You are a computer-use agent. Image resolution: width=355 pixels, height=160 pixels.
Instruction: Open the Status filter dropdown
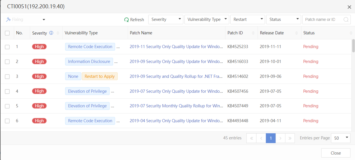point(284,19)
